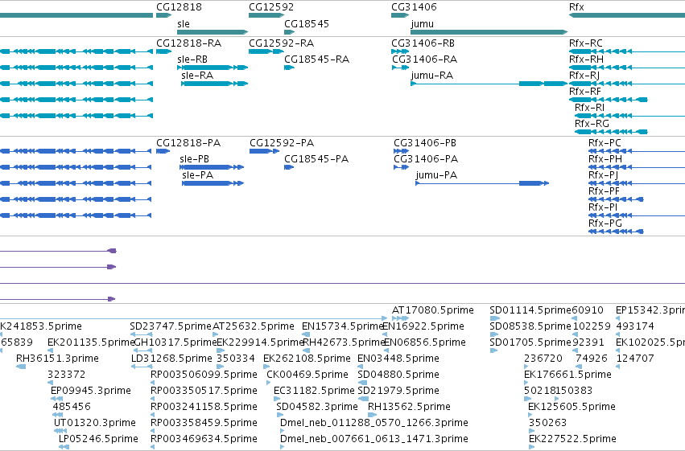The width and height of the screenshot is (685, 451).
Task: Click EST UT01320.3prime label
Action: click(x=95, y=423)
